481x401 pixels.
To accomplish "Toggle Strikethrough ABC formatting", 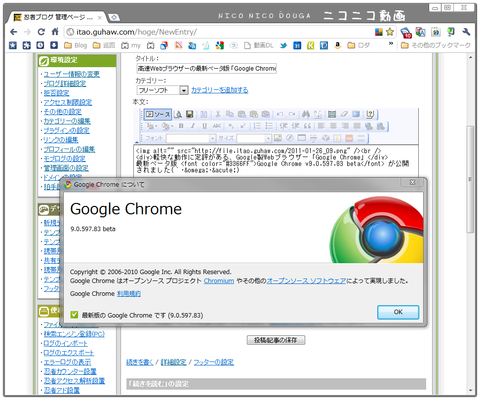I will click(x=217, y=126).
